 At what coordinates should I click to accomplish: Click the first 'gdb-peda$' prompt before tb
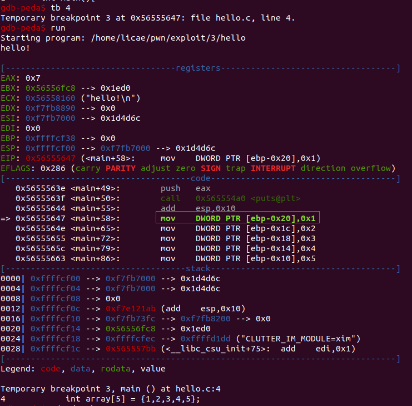click(23, 8)
